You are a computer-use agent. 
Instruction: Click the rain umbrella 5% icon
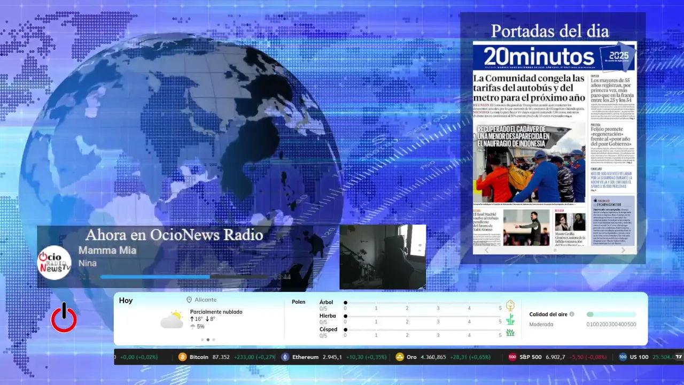point(193,327)
